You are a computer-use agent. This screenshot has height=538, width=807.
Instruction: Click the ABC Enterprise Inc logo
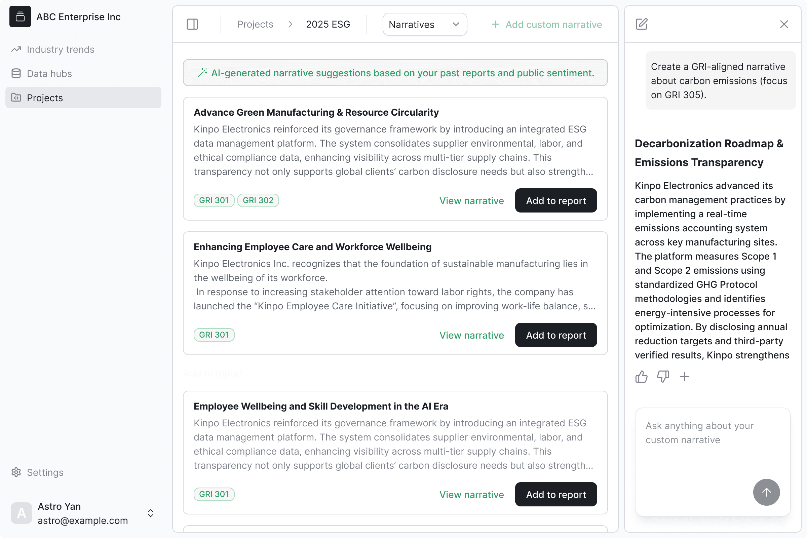coord(20,16)
